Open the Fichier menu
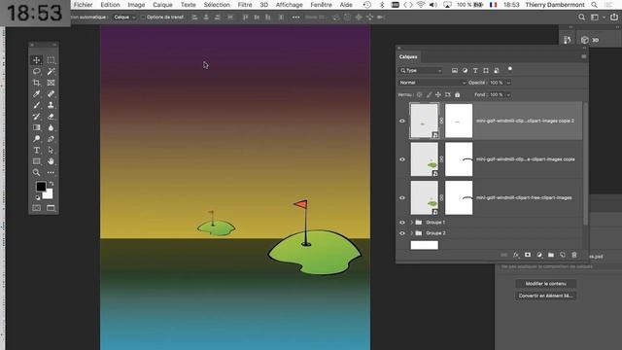The width and height of the screenshot is (622, 350). tap(83, 5)
